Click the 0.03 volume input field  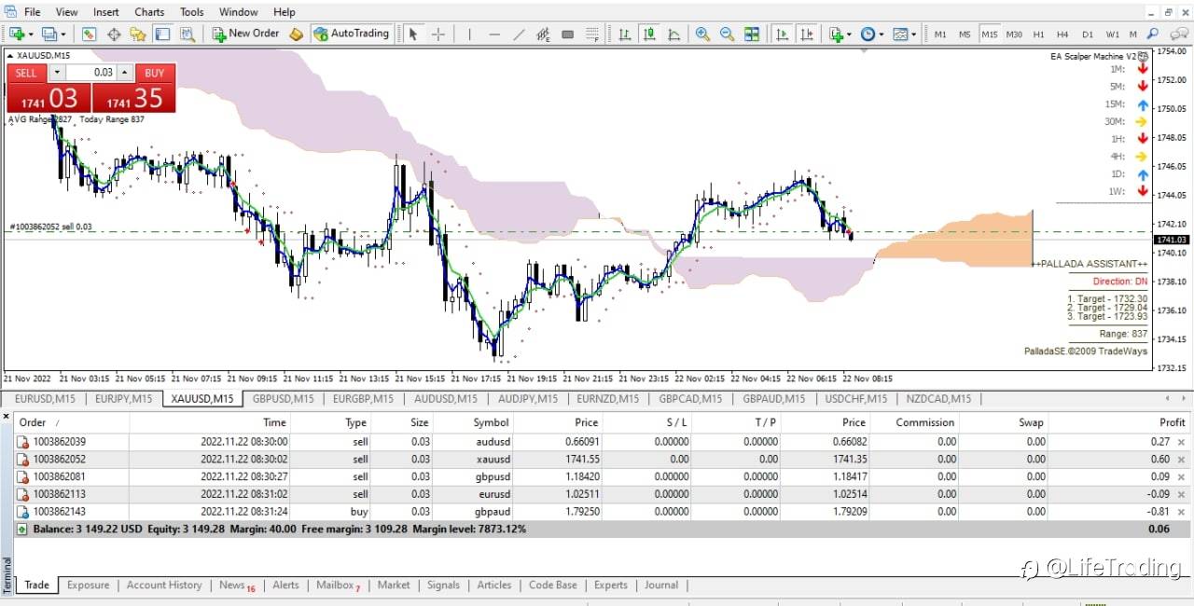(x=91, y=73)
